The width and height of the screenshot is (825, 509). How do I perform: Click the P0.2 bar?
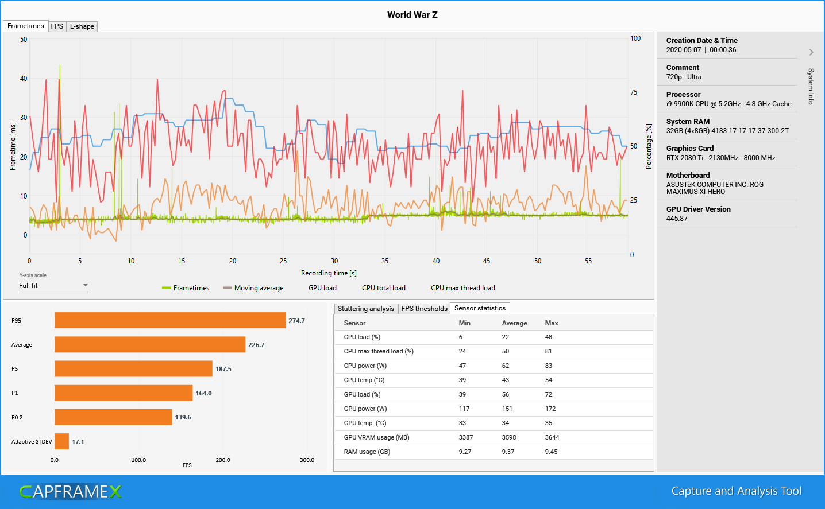pyautogui.click(x=113, y=417)
